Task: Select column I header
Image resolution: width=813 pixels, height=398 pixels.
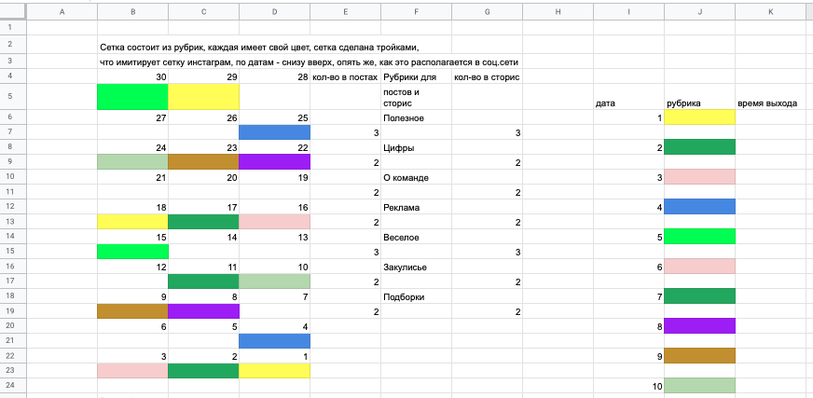Action: pyautogui.click(x=629, y=12)
